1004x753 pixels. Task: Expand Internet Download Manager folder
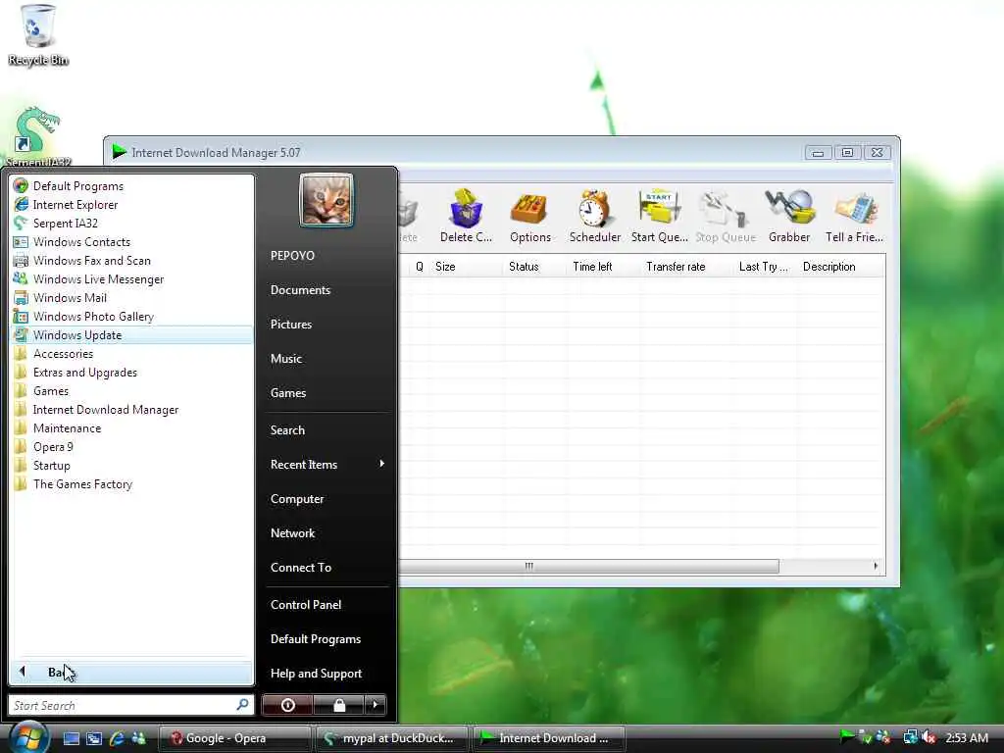tap(132, 410)
